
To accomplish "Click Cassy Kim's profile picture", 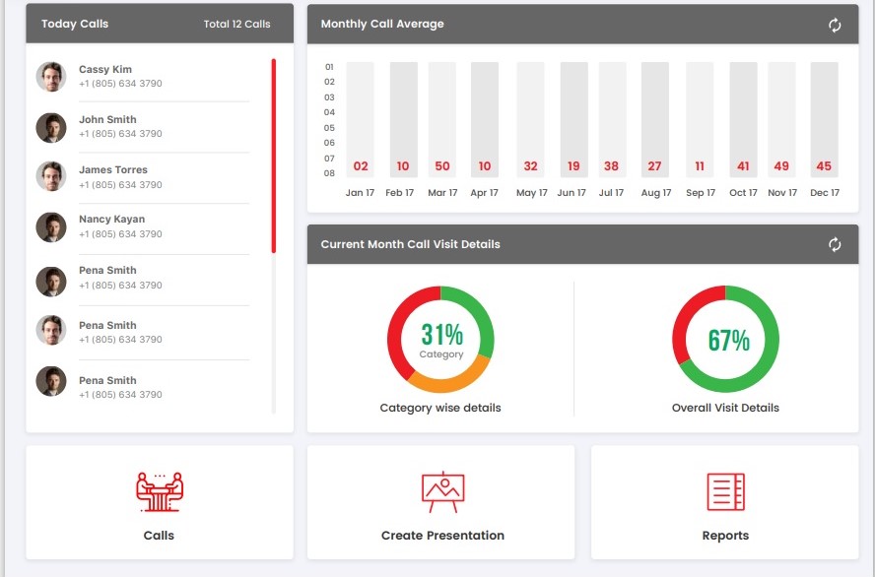I will point(51,76).
